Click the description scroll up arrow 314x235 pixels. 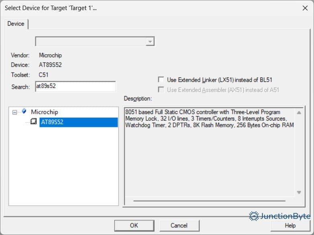[298, 112]
